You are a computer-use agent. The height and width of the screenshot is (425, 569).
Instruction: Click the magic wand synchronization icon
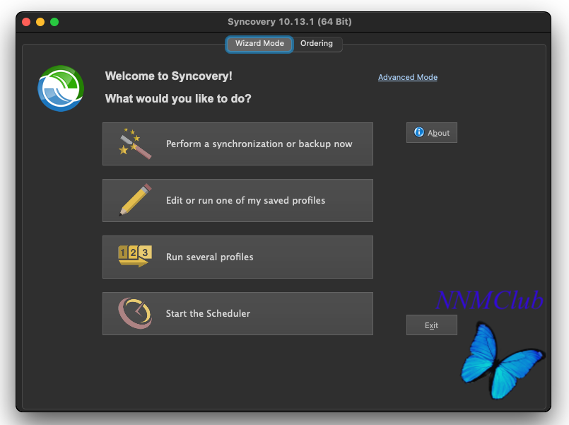point(134,144)
